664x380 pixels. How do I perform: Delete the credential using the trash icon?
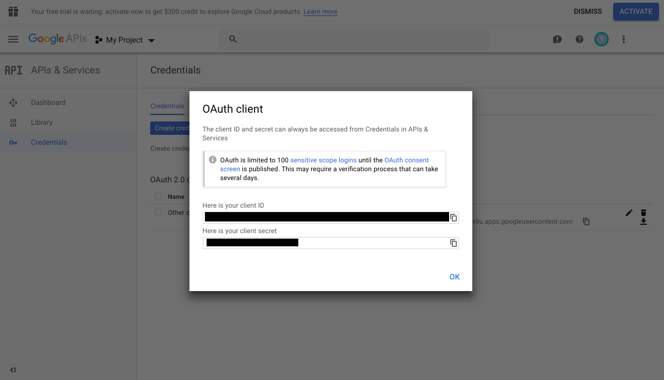(x=643, y=212)
